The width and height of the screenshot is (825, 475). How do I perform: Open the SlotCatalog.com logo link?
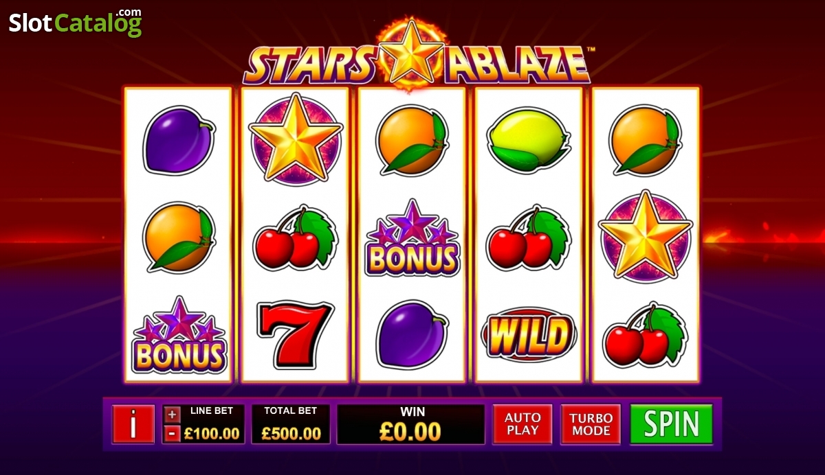click(x=75, y=23)
